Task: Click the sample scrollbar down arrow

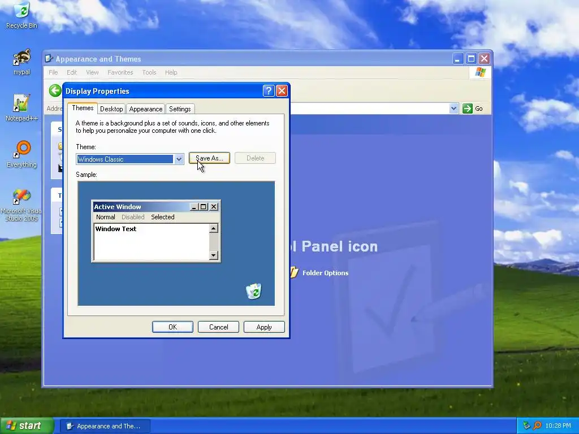Action: (x=213, y=255)
